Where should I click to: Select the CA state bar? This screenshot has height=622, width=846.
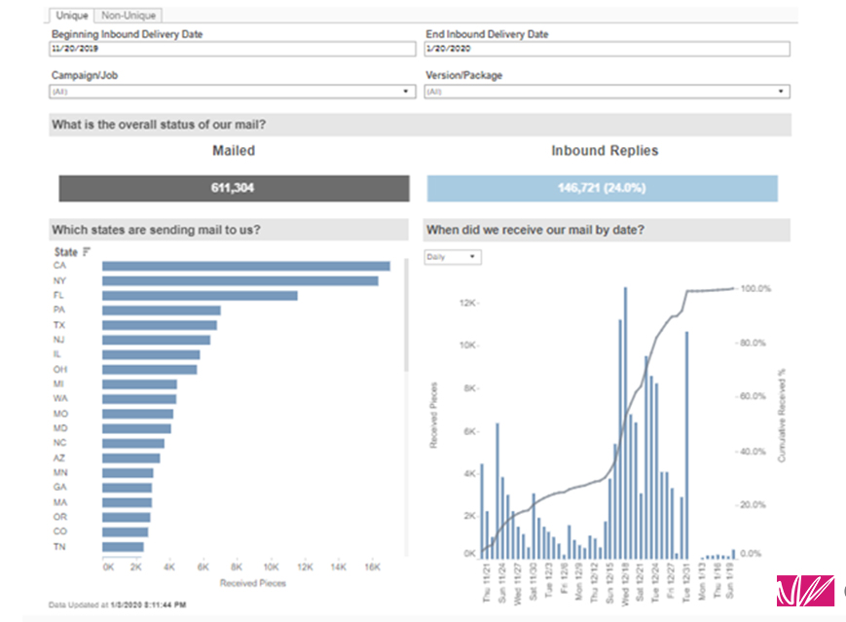(246, 266)
